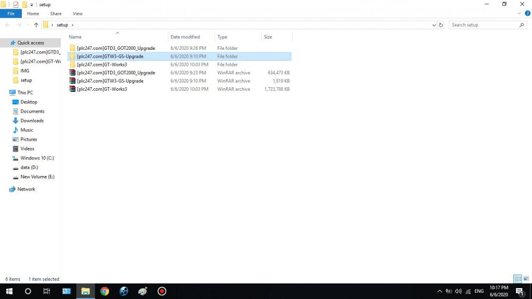The width and height of the screenshot is (532, 299).
Task: Select Quick access in navigation pane
Action: pyautogui.click(x=31, y=43)
